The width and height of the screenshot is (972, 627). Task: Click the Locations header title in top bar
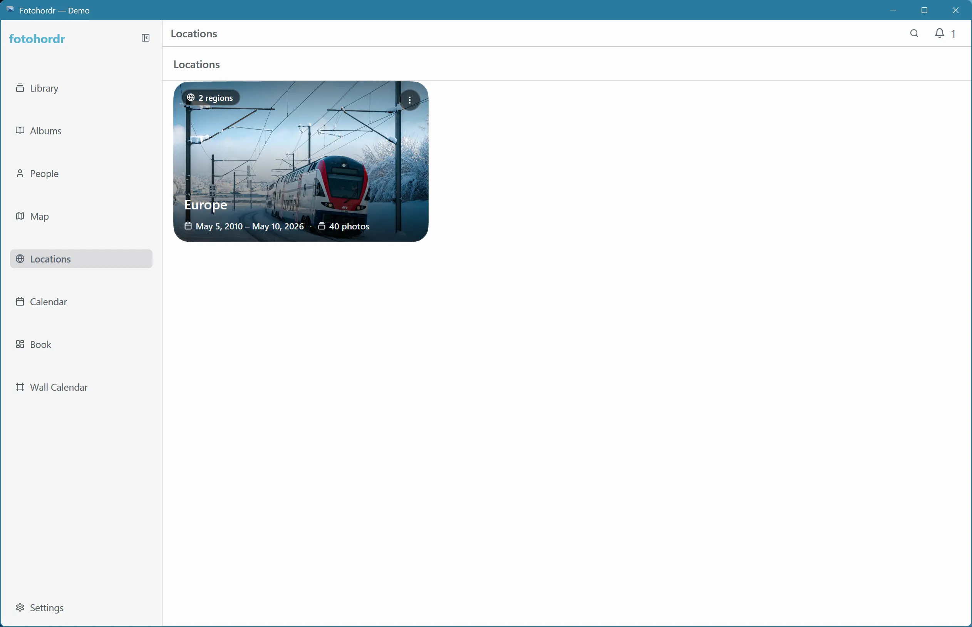[x=194, y=33]
